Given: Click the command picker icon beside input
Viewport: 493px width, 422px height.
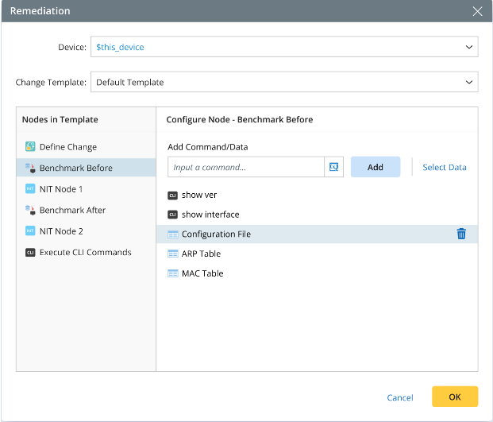Looking at the screenshot, I should [333, 167].
